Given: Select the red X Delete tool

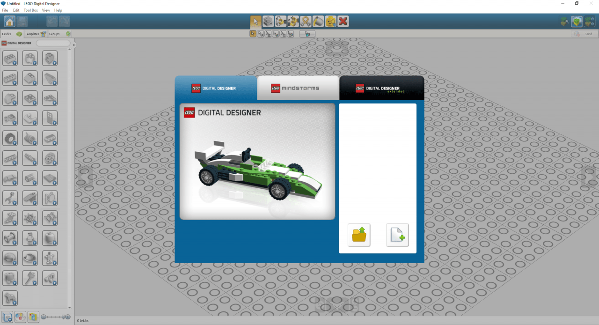Looking at the screenshot, I should (x=343, y=21).
